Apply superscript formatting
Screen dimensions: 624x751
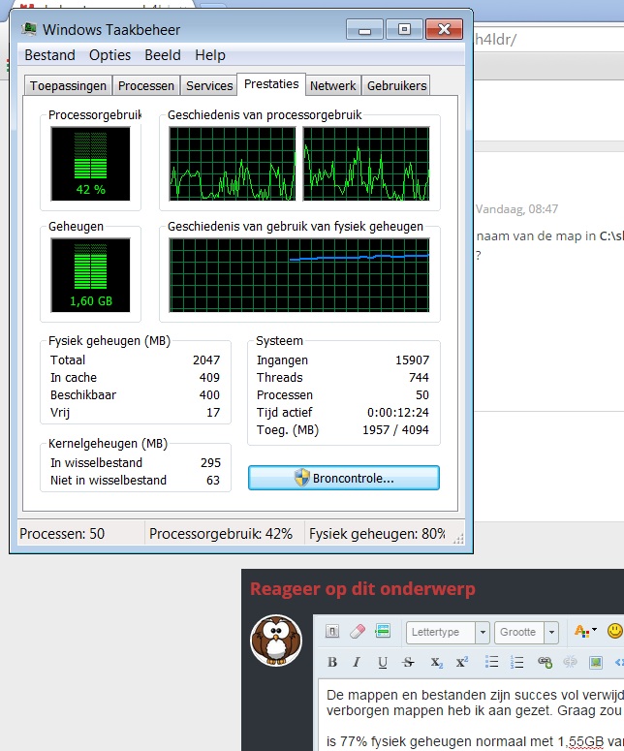pos(461,662)
